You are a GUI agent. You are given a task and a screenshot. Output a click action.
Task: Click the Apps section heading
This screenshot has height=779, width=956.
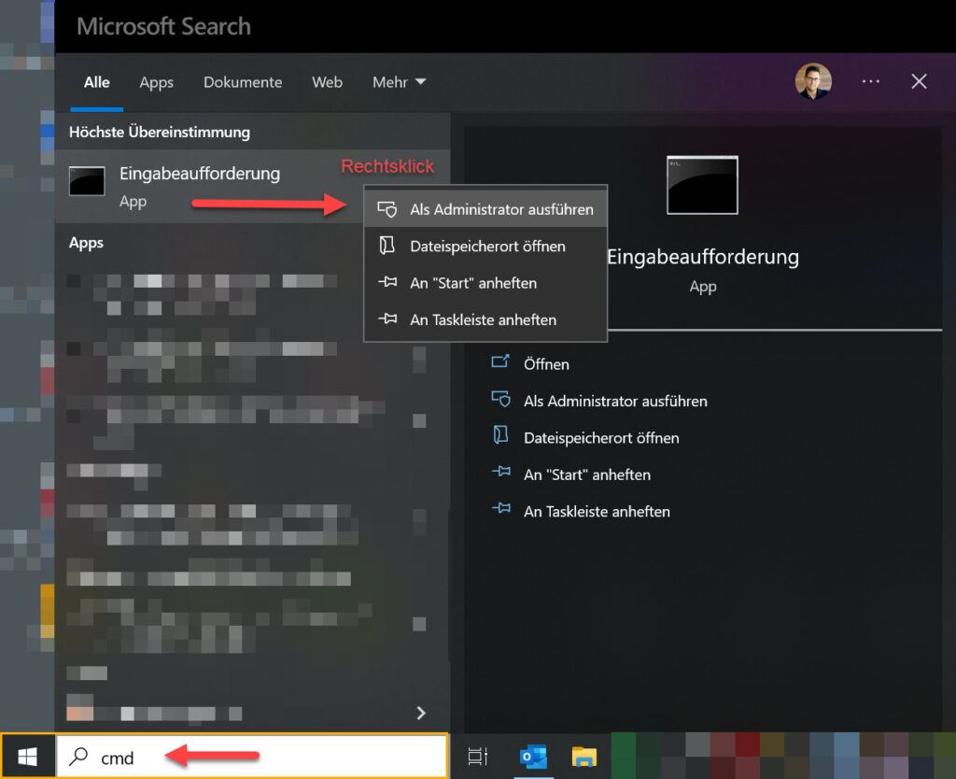click(x=86, y=243)
